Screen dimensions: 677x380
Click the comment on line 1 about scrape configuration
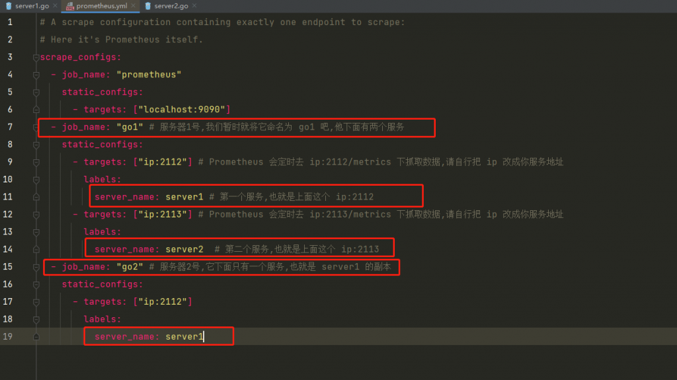(222, 22)
